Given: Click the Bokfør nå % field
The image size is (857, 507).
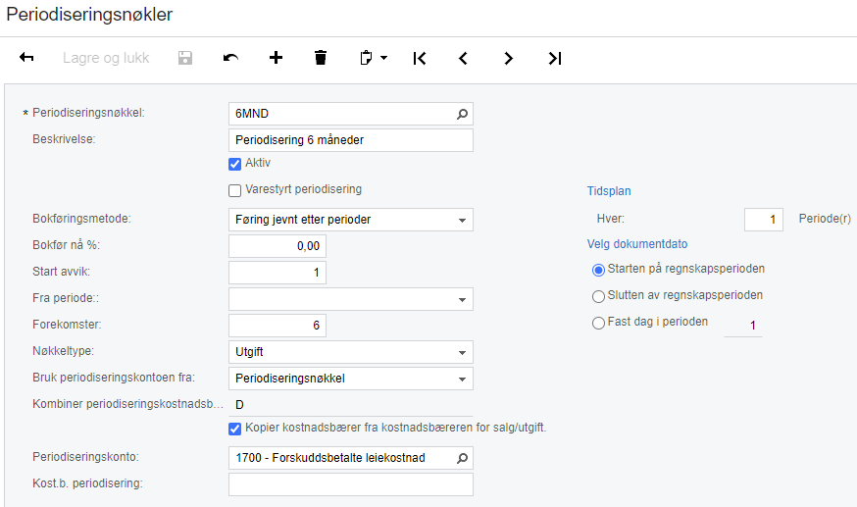Looking at the screenshot, I should tap(277, 246).
